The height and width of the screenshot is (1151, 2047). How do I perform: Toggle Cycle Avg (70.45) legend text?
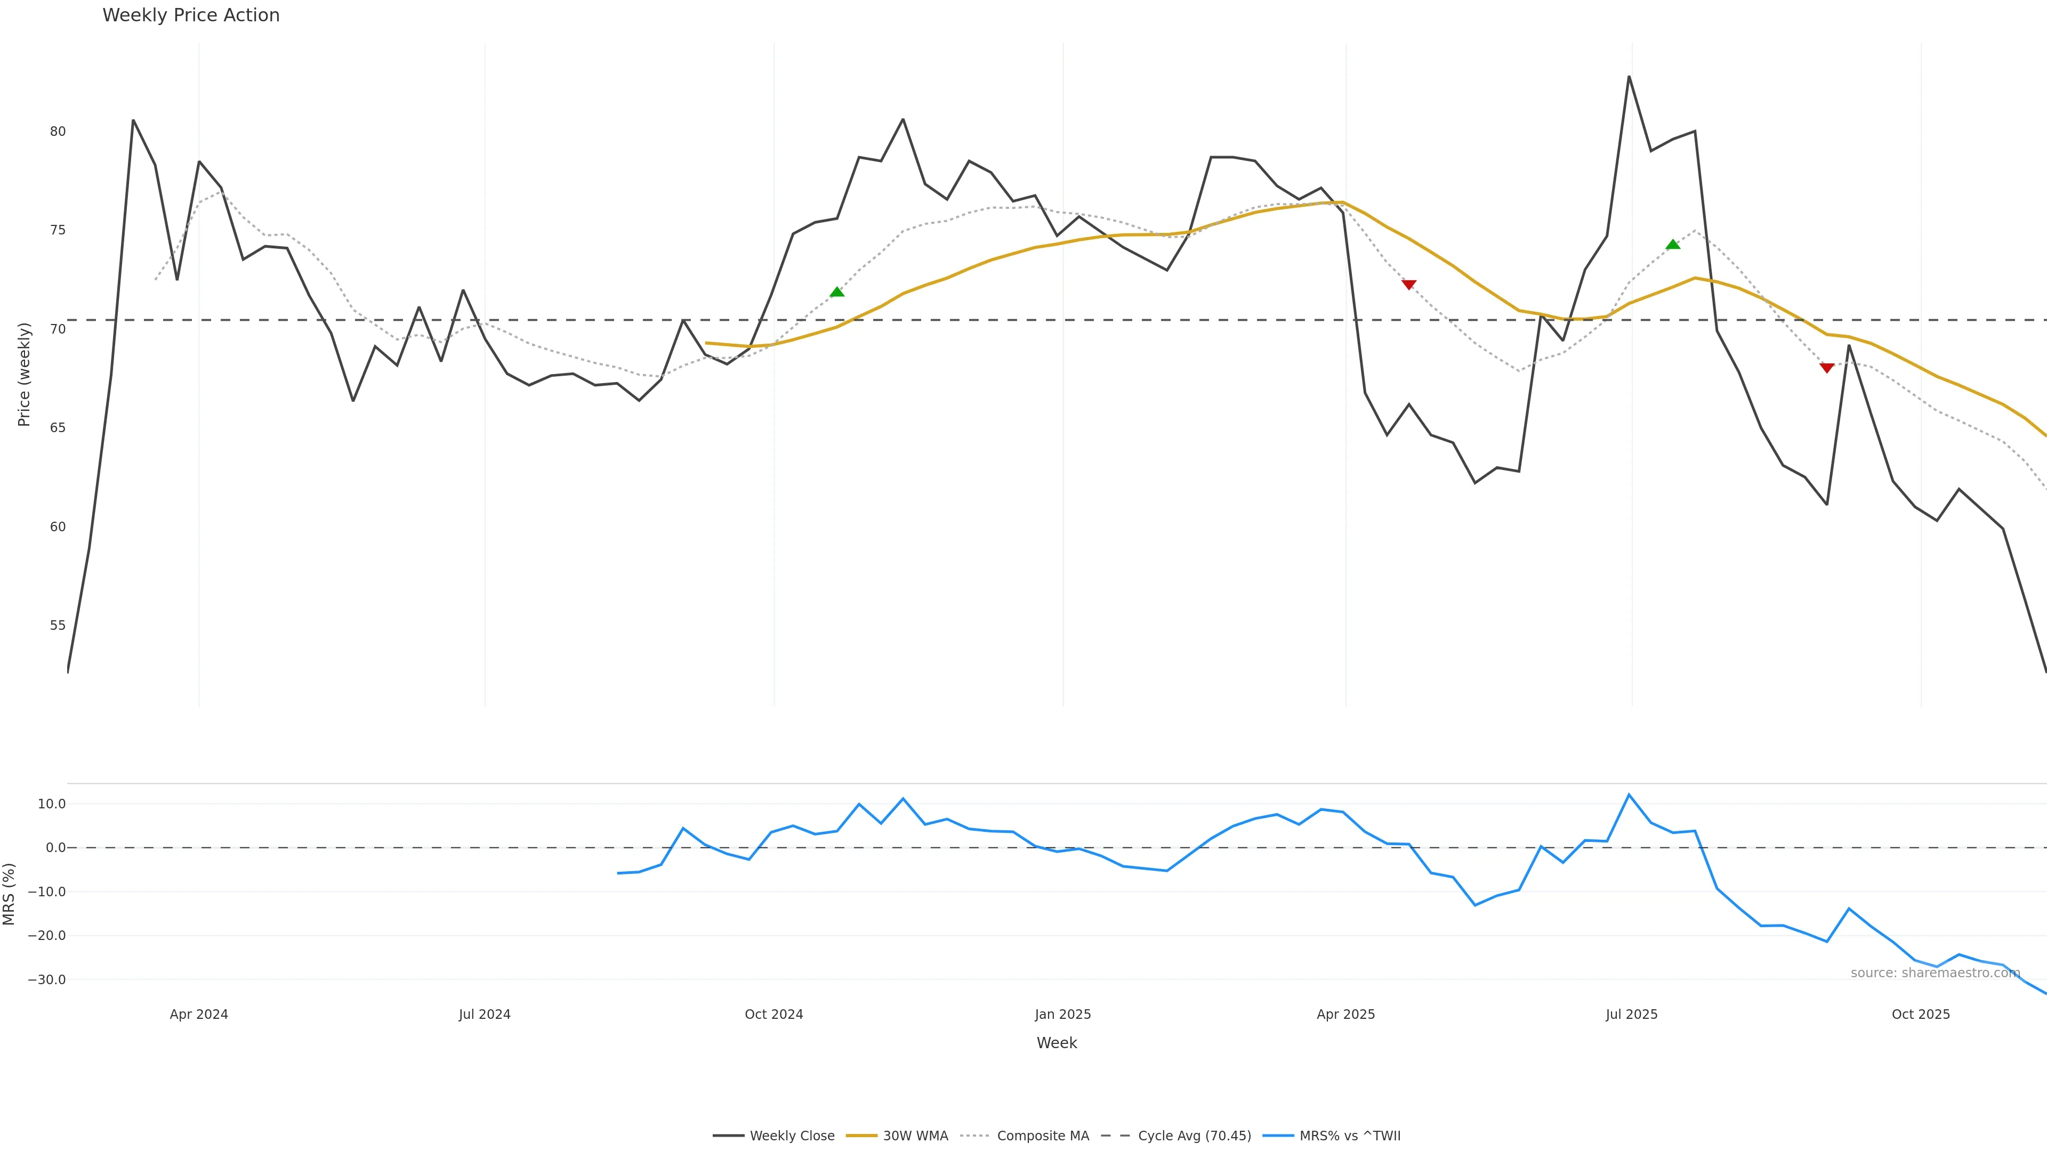1194,1136
